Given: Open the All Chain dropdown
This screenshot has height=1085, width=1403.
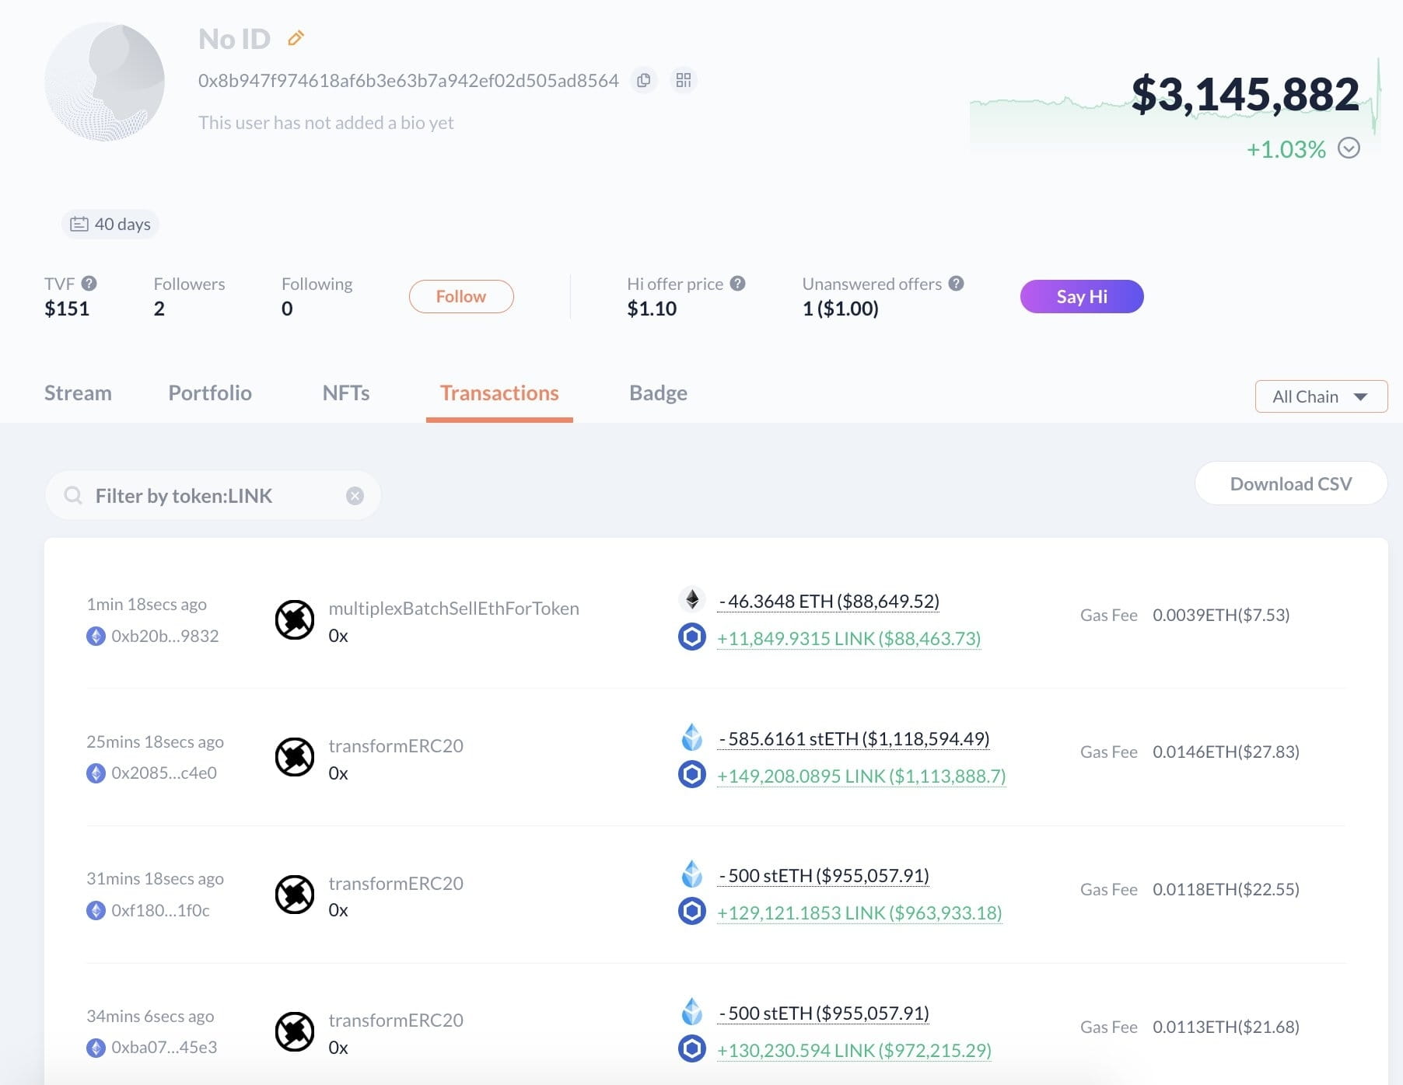Looking at the screenshot, I should point(1321,396).
